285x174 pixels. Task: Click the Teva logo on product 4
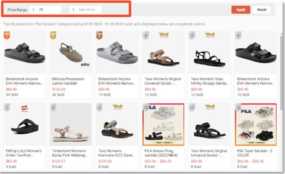[164, 35]
